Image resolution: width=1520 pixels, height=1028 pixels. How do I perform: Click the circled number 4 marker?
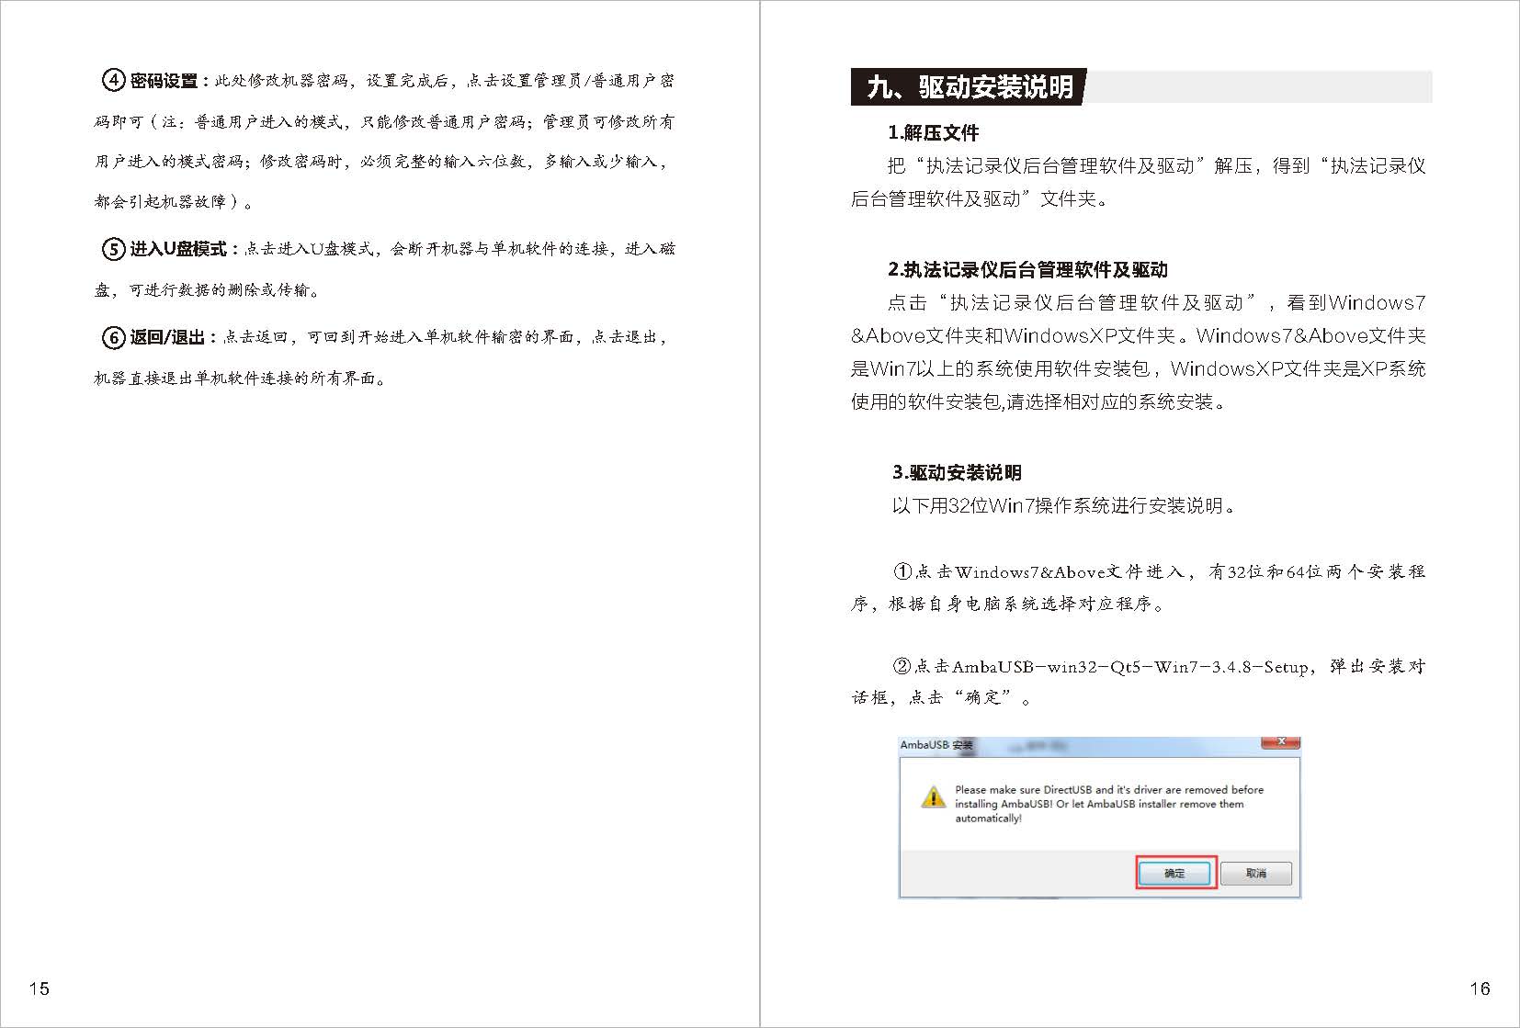click(113, 81)
